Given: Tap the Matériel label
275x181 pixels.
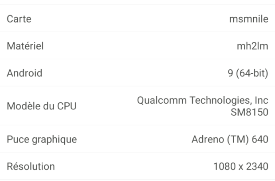Looking at the screenshot, I should [25, 46].
